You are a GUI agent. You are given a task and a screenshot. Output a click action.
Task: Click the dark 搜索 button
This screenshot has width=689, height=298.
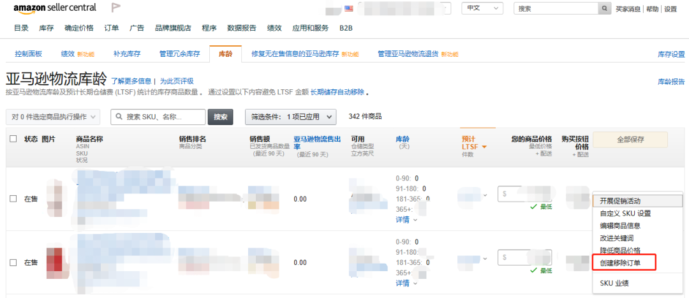(x=220, y=117)
